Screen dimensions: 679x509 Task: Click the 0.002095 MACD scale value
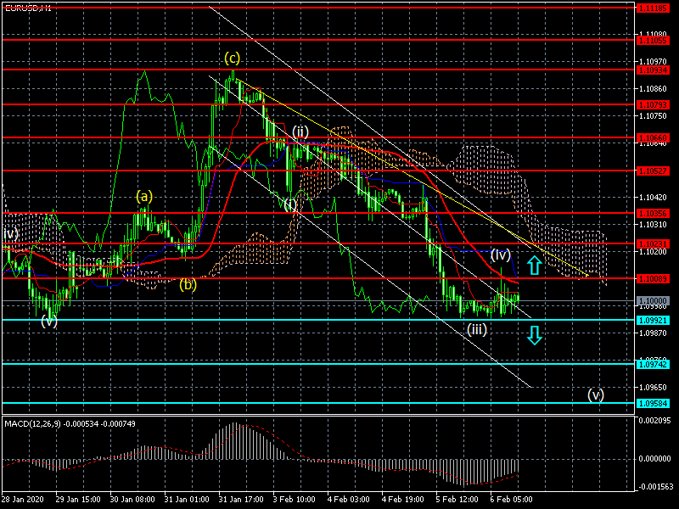tap(654, 421)
